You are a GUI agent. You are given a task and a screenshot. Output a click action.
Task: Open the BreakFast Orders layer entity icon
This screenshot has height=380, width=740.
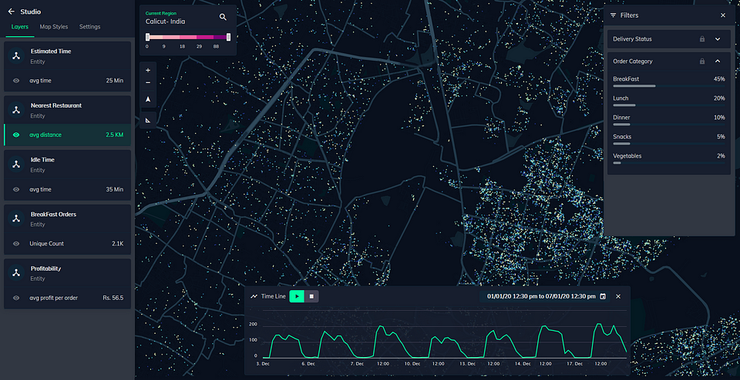coord(16,219)
